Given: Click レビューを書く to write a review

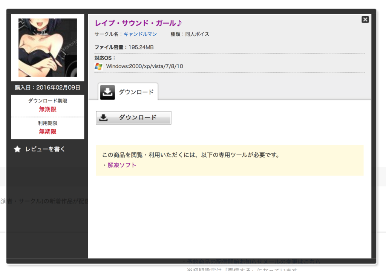Looking at the screenshot, I should click(45, 149).
